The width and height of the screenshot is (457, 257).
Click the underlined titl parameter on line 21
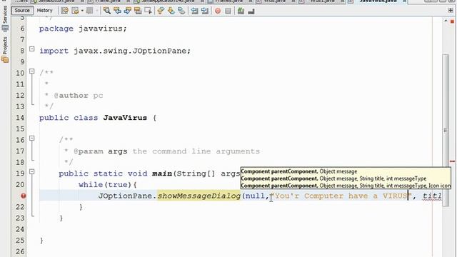pyautogui.click(x=432, y=196)
